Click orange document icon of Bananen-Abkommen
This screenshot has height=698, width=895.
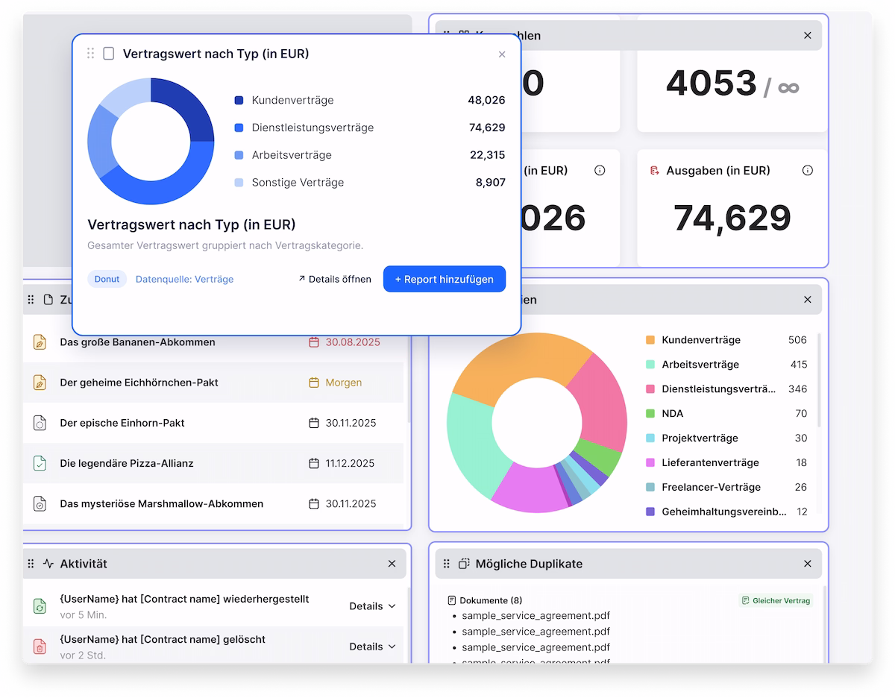click(40, 342)
